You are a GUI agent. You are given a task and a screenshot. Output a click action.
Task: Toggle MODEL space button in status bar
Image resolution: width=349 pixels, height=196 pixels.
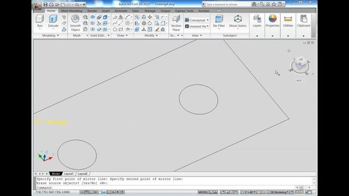(203, 192)
